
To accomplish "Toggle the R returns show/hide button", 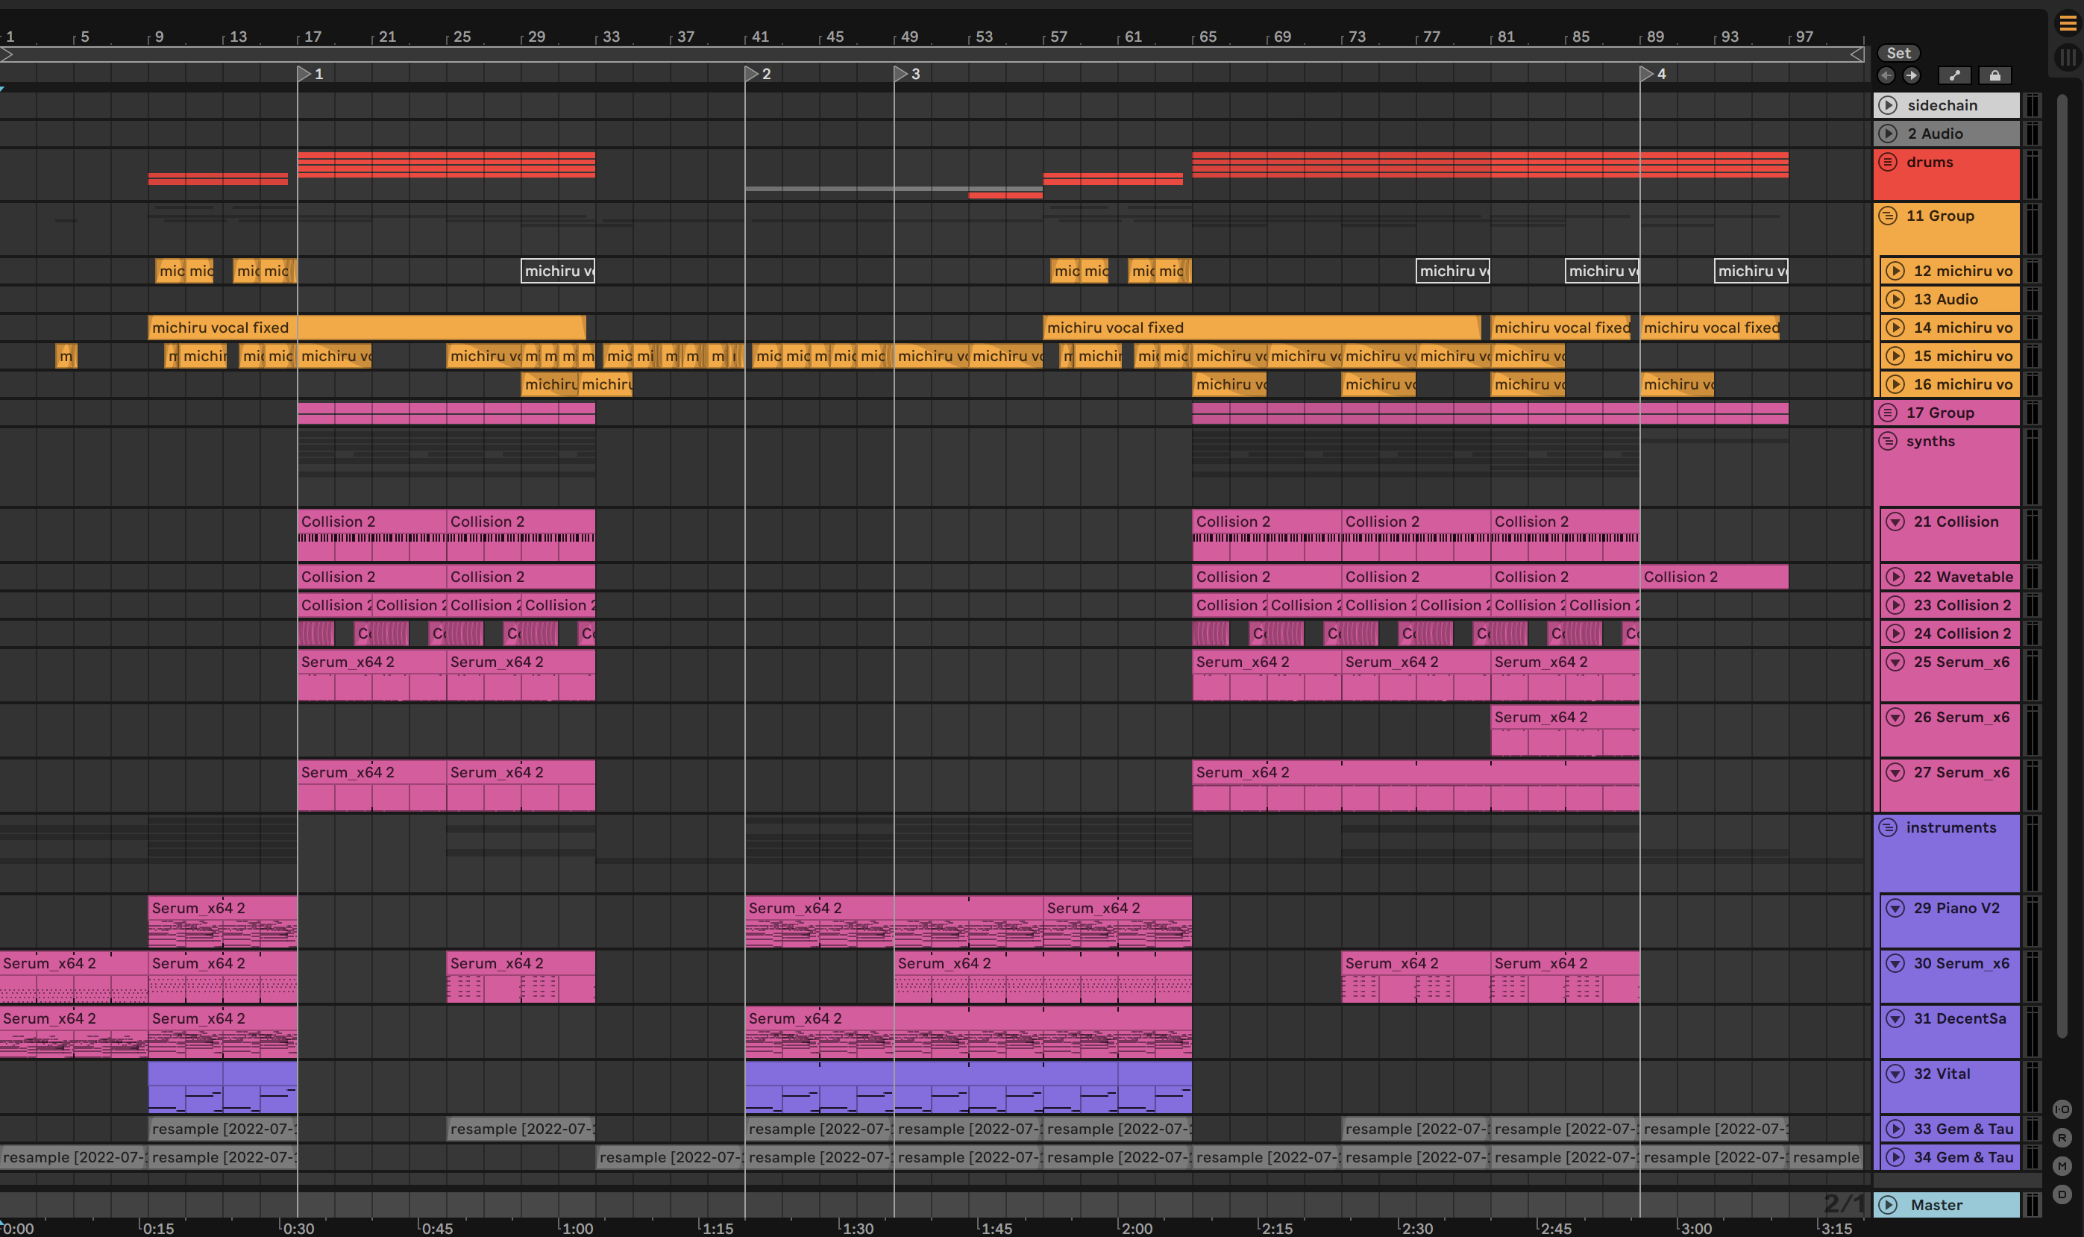I will (x=2062, y=1137).
